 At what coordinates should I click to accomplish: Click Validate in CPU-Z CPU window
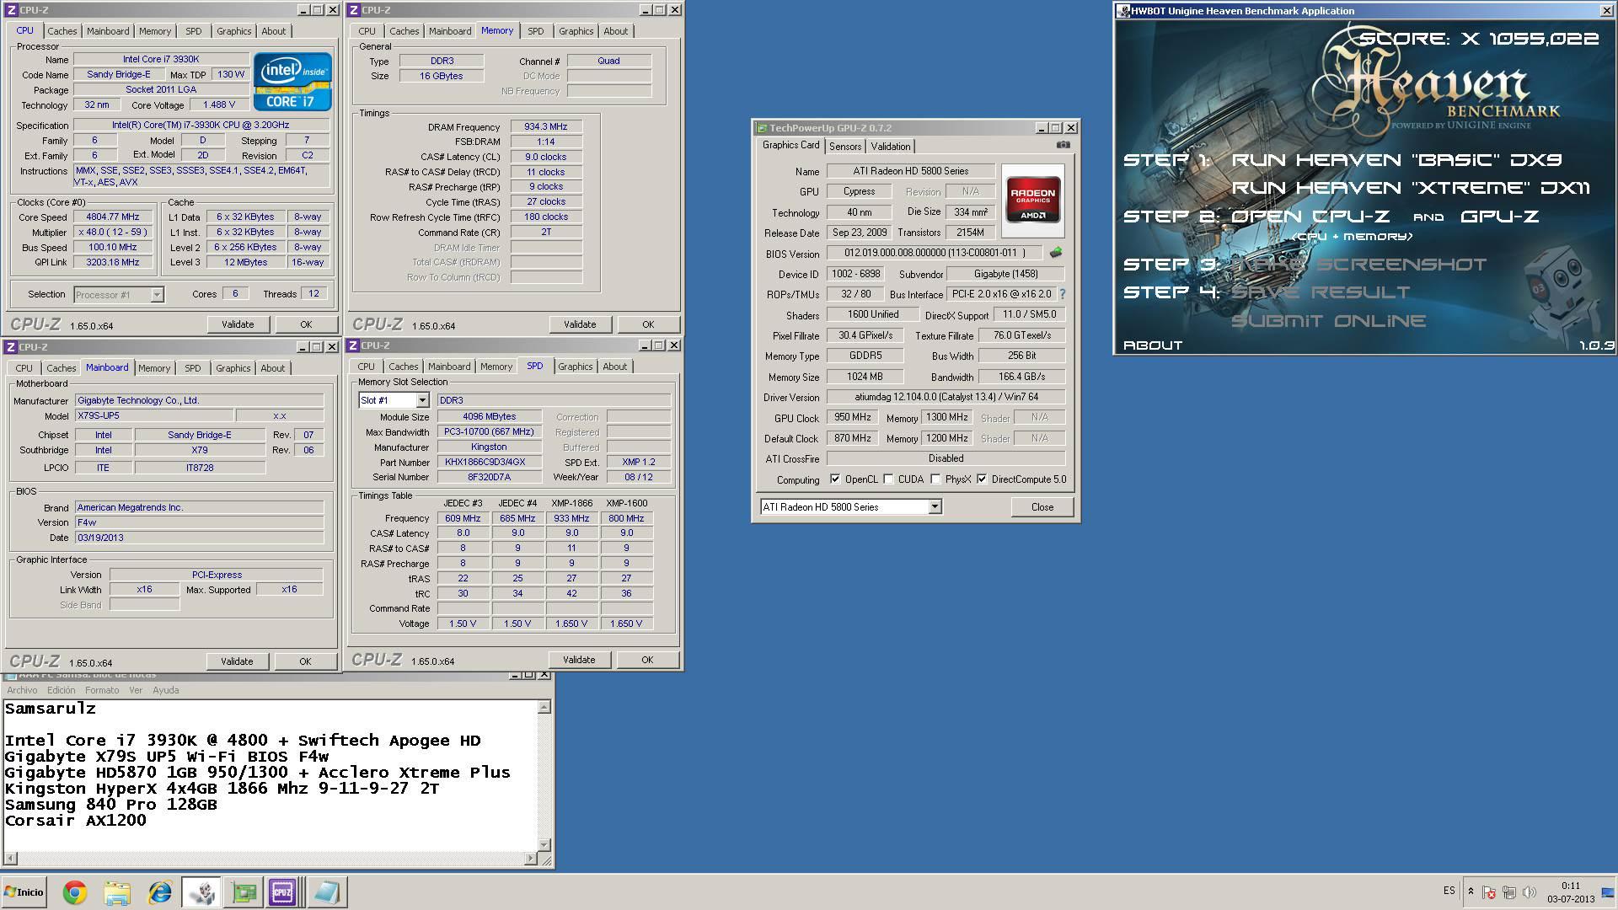click(238, 324)
